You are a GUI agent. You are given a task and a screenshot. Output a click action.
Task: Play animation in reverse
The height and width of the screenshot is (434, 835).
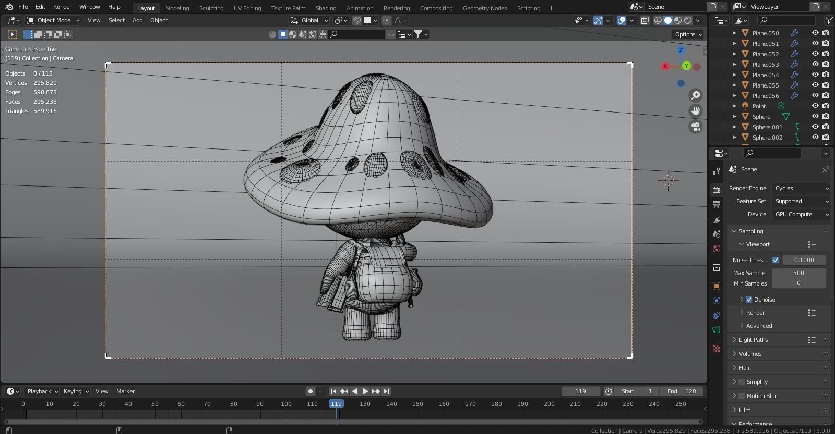point(355,391)
